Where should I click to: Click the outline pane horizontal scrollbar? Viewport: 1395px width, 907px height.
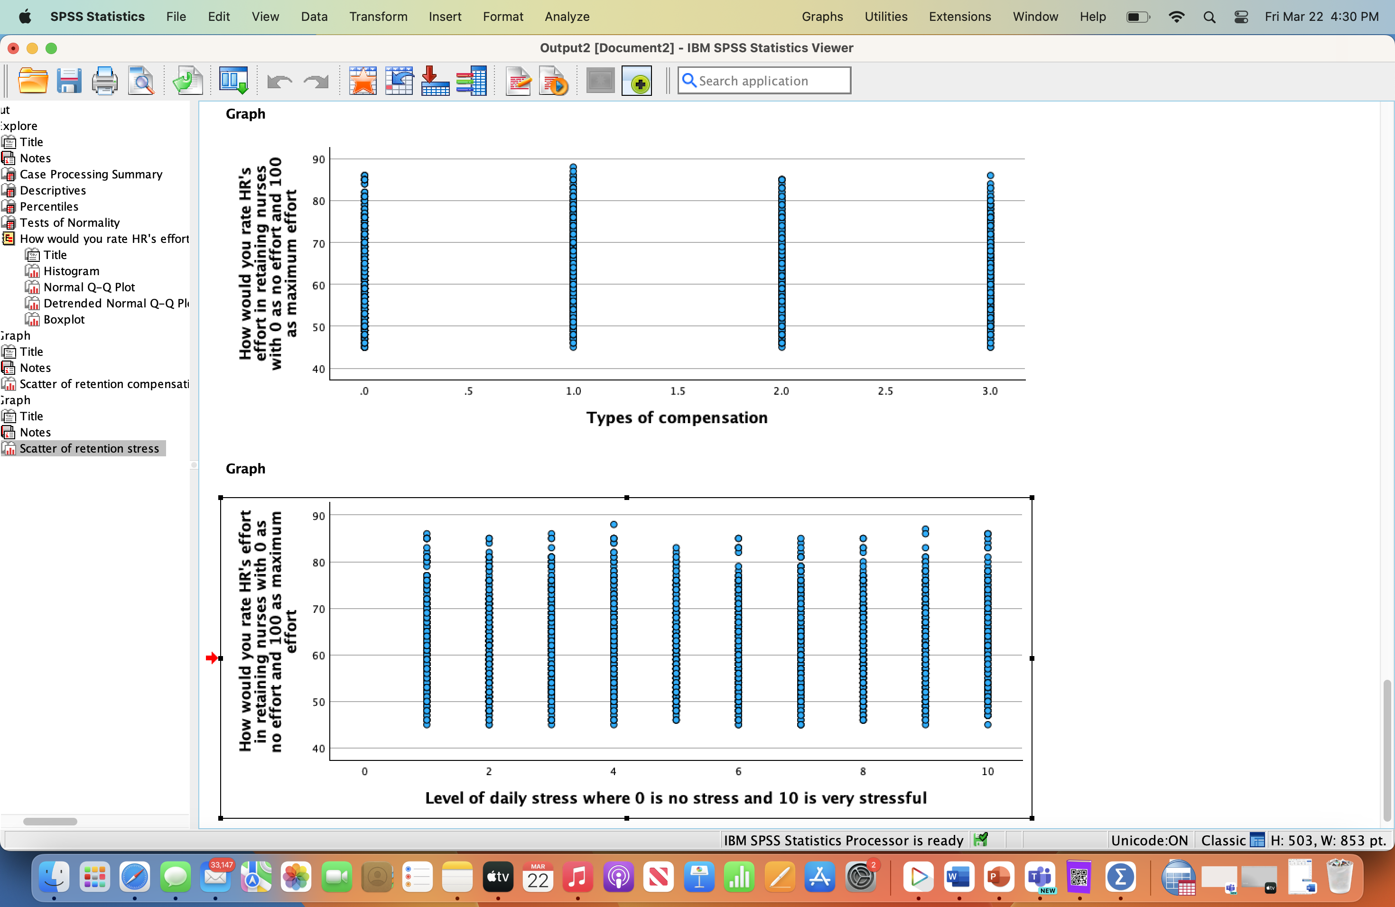coord(50,821)
